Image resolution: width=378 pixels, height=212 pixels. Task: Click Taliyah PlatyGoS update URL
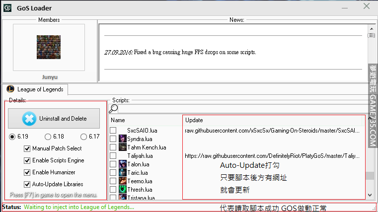(272, 156)
